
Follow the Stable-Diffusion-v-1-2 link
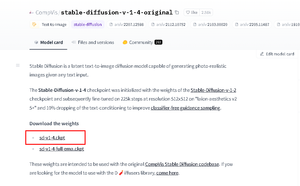[213, 90]
